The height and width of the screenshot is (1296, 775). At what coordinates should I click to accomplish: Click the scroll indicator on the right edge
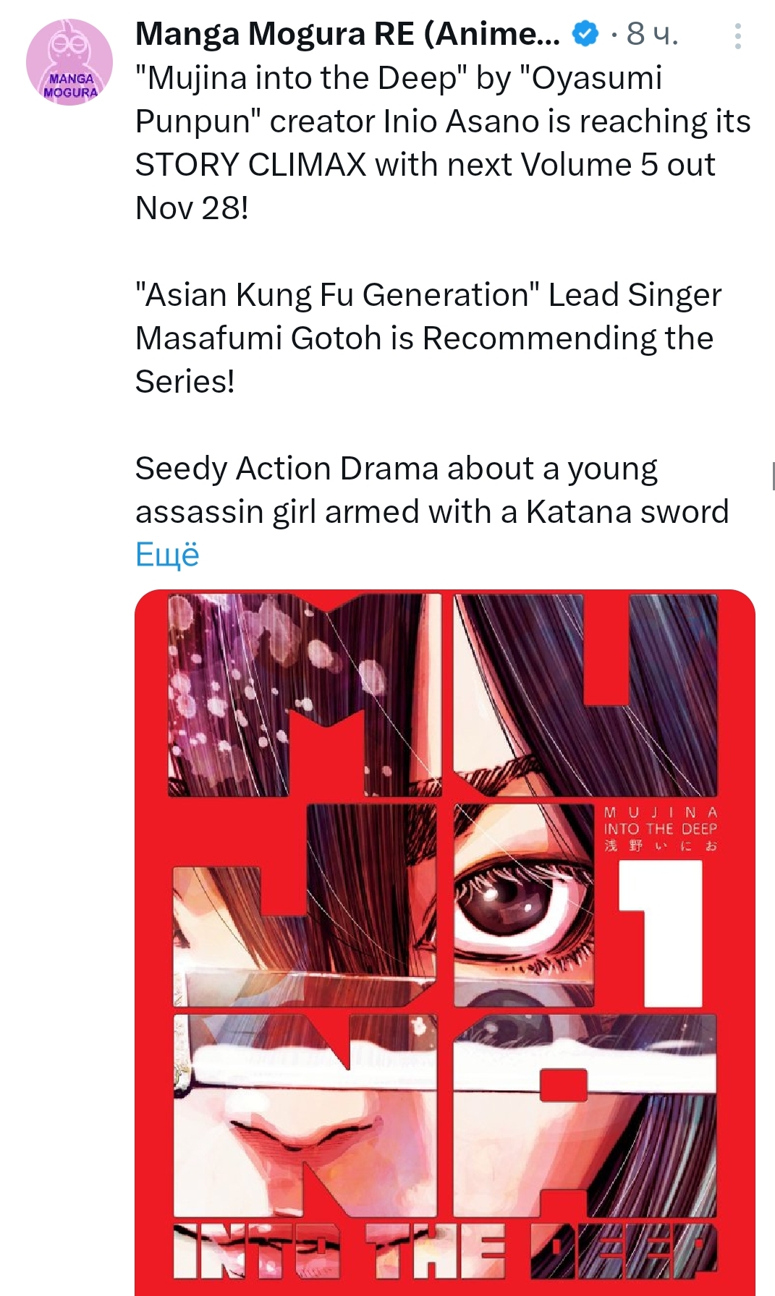tap(773, 476)
